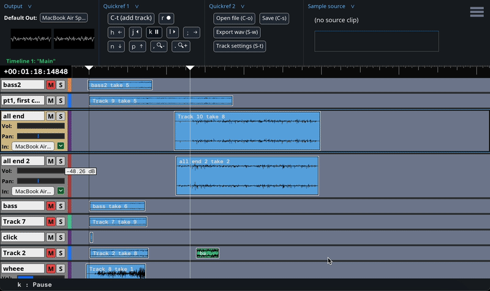
Task: Mute the all end 2 track
Action: (x=51, y=161)
